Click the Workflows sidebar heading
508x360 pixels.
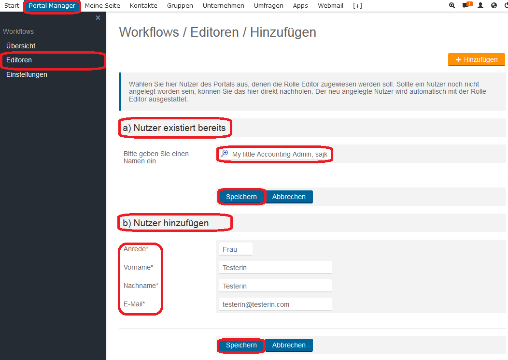(x=18, y=31)
